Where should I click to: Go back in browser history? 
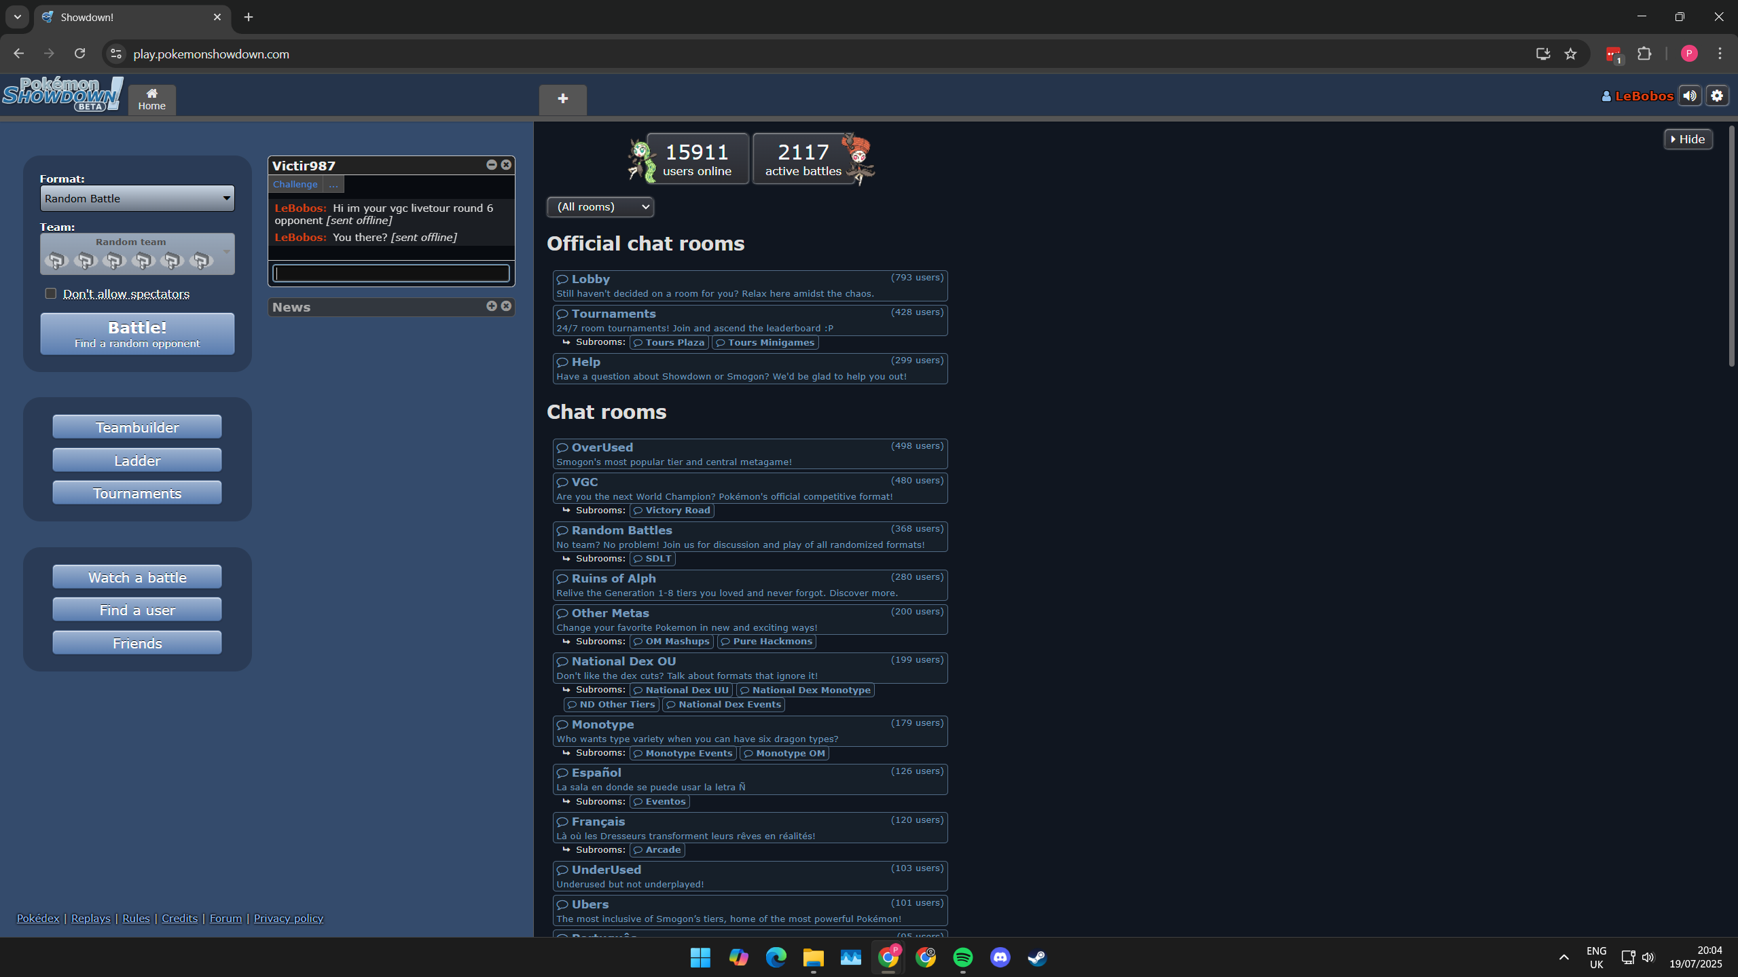tap(18, 54)
